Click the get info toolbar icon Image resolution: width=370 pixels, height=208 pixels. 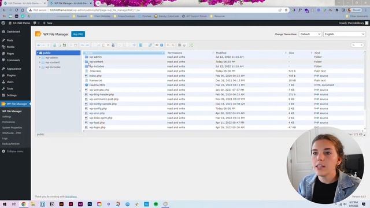point(162,45)
